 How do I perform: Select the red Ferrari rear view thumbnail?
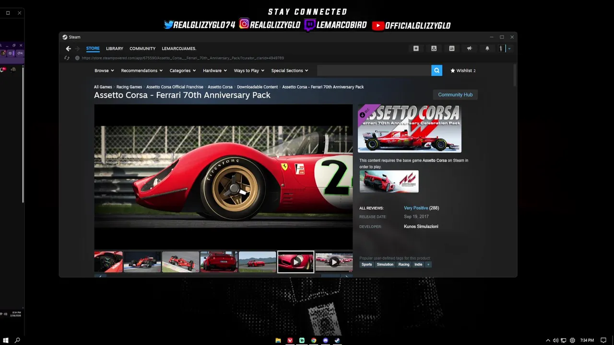pos(219,262)
